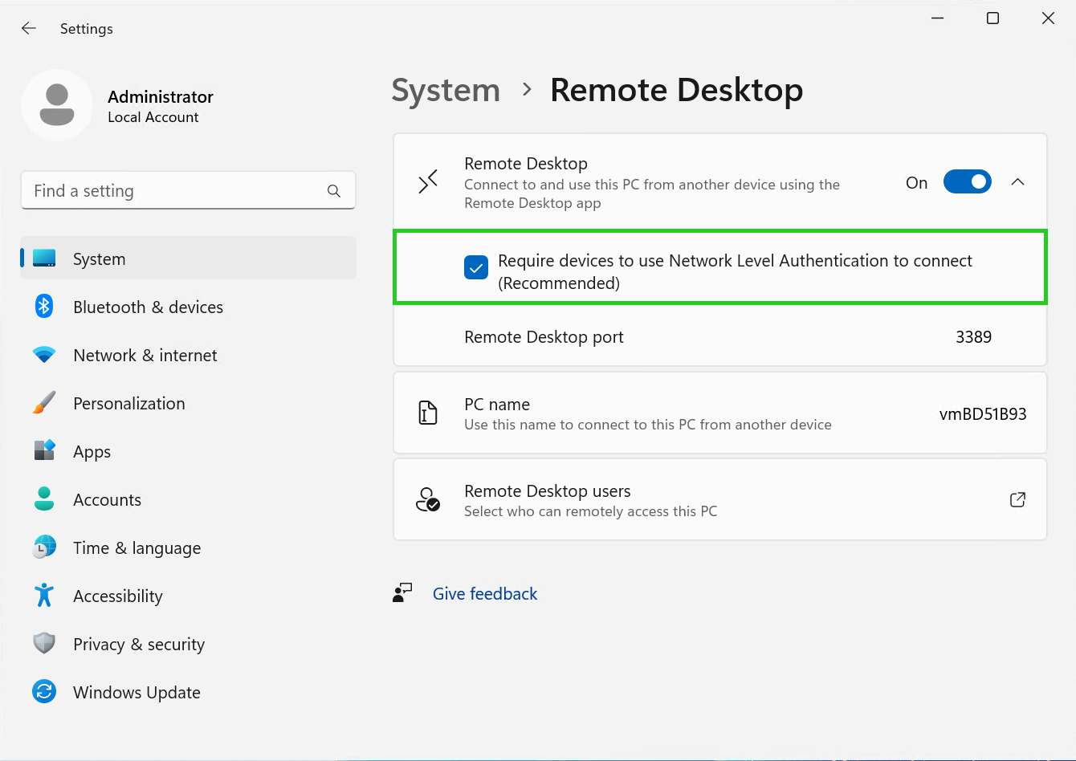Open Privacy & security via shield icon

43,644
